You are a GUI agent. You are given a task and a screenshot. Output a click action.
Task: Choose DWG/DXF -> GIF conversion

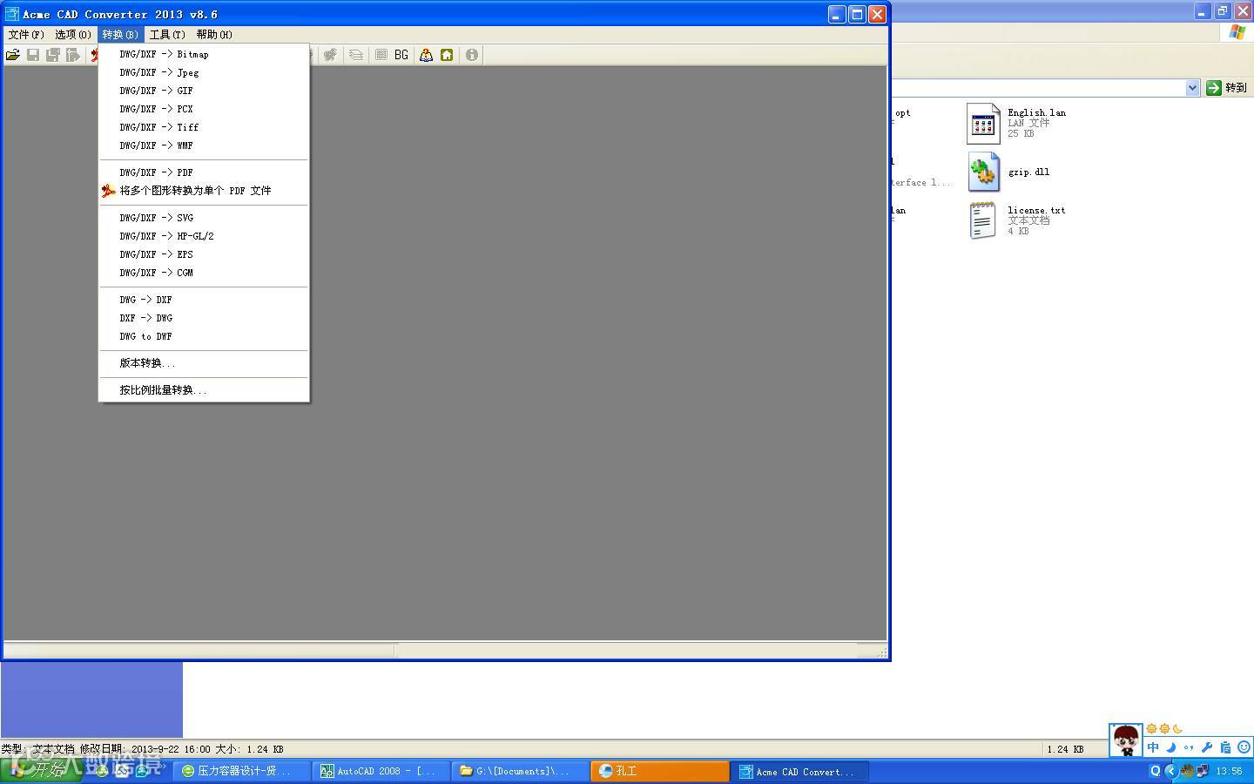[x=204, y=91]
